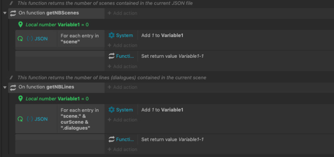Collapse the getNBLines function event
The image size is (334, 157).
5,87
